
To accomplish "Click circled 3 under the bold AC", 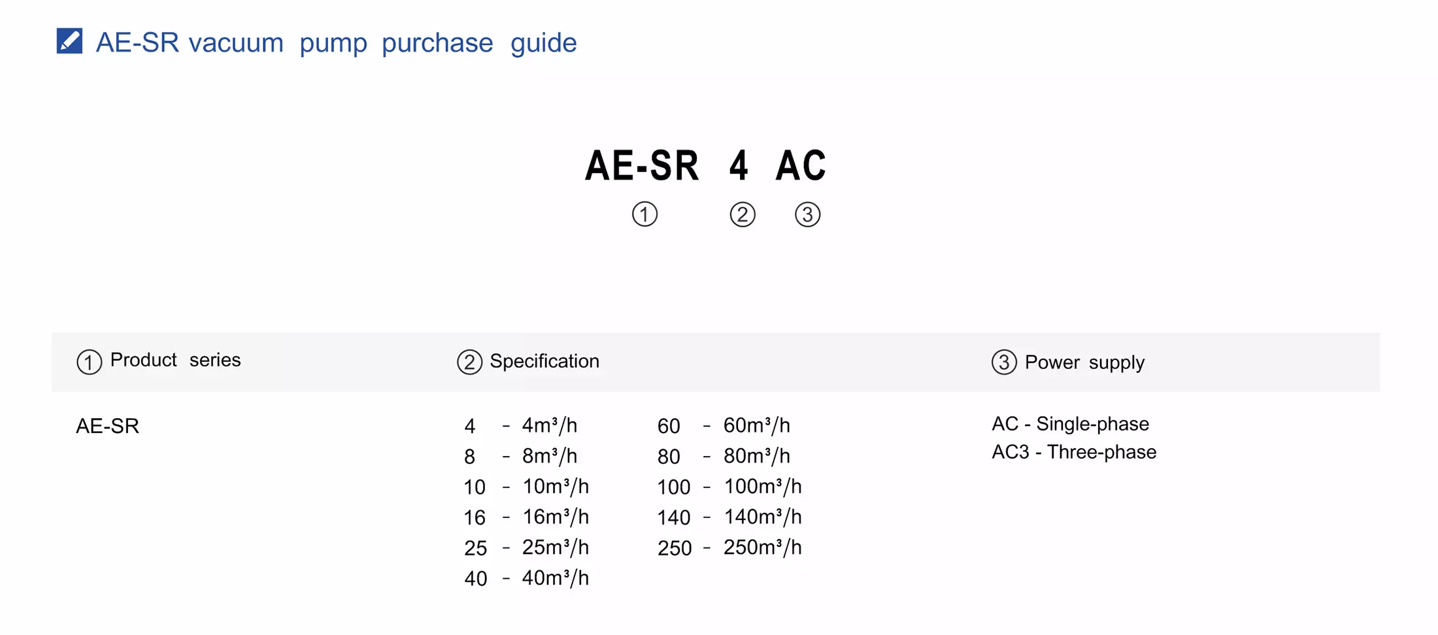I will (807, 214).
